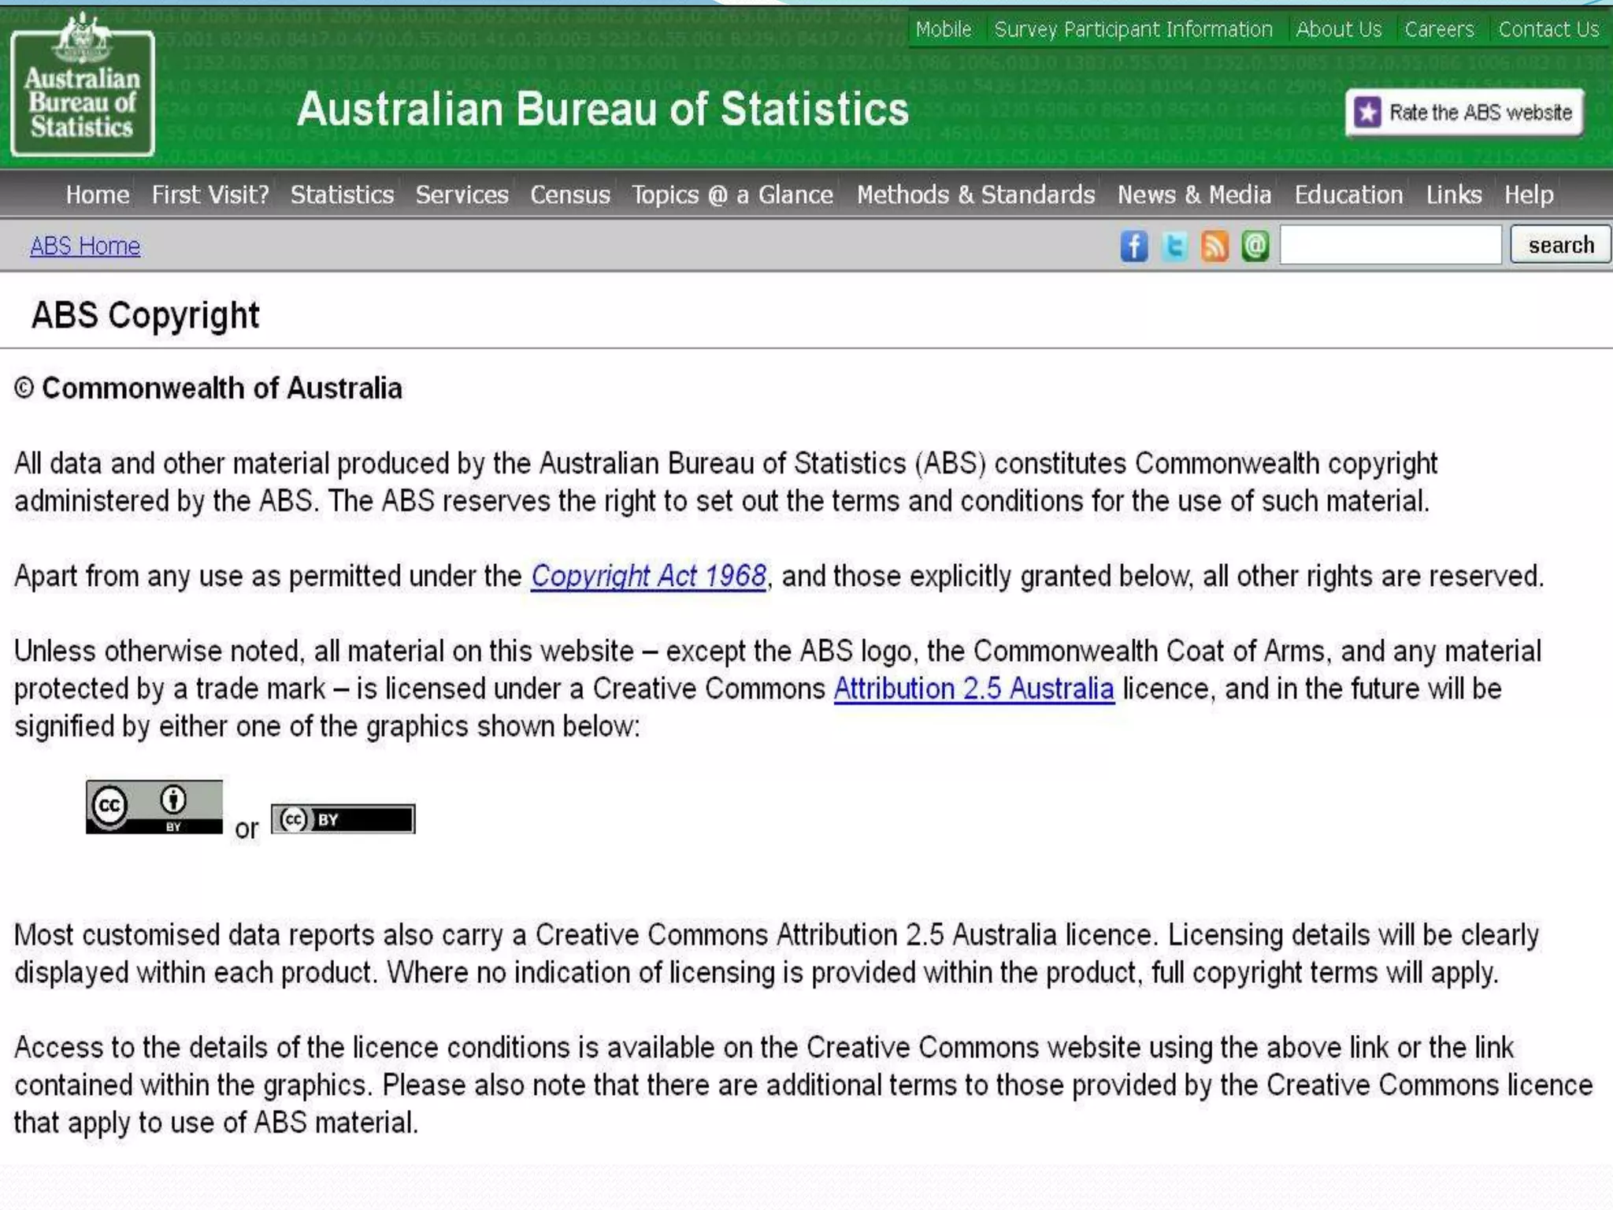This screenshot has width=1613, height=1210.
Task: Open the Attribution 2.5 Australia link
Action: click(973, 689)
